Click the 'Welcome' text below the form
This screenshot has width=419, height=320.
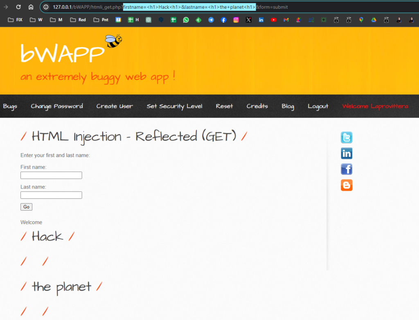point(31,222)
